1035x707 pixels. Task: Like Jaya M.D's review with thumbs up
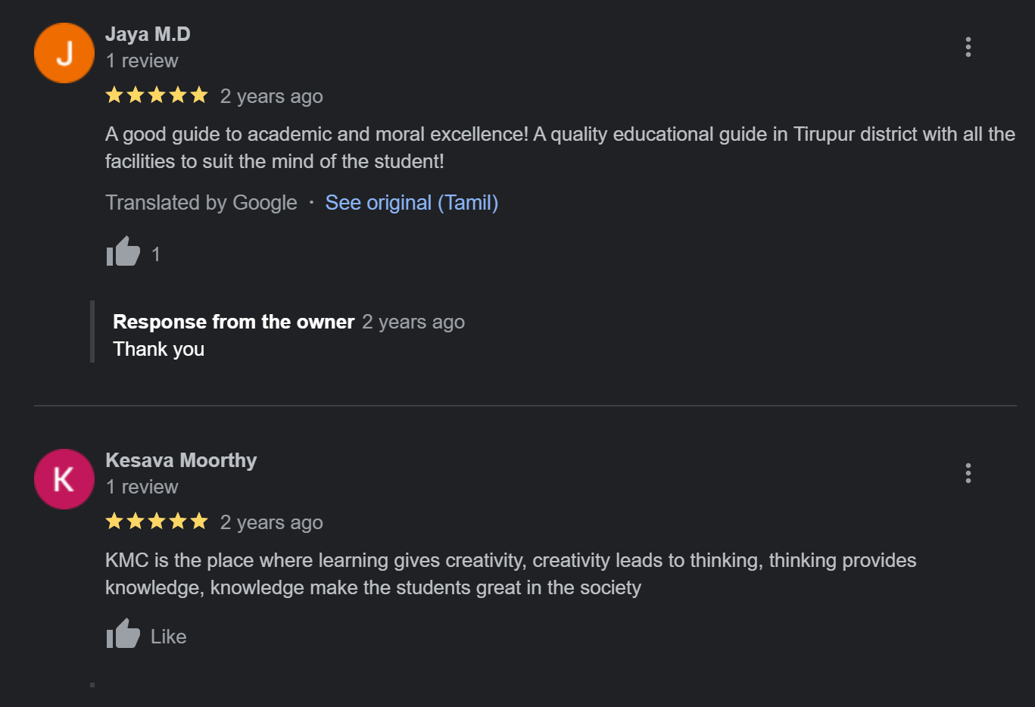click(123, 252)
